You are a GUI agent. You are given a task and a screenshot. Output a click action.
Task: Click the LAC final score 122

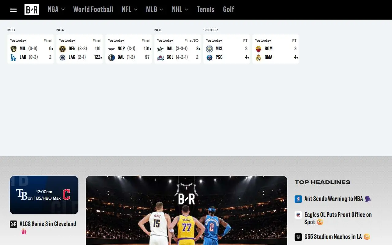pyautogui.click(x=97, y=57)
